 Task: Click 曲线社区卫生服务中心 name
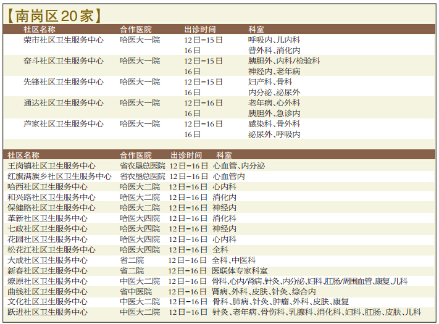(48, 292)
